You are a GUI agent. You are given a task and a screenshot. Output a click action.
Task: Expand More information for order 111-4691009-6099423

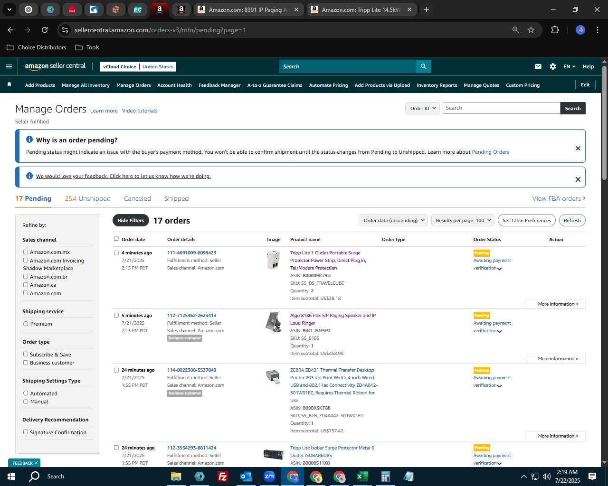click(x=556, y=304)
